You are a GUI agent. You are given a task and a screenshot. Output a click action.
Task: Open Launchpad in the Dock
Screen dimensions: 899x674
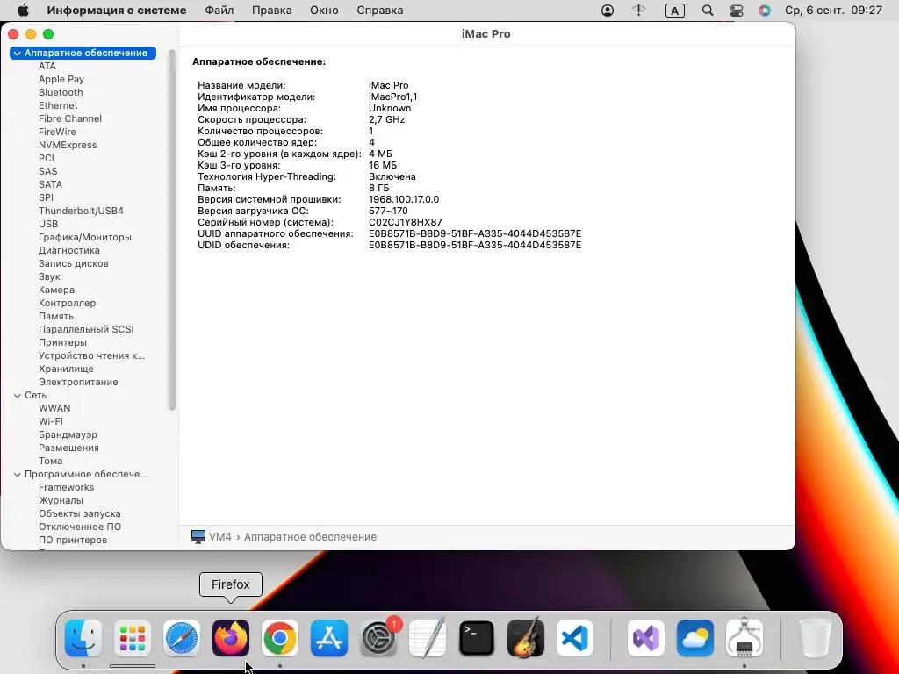click(133, 638)
